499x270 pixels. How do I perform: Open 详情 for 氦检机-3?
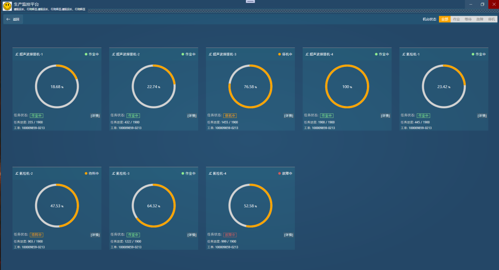(192, 235)
